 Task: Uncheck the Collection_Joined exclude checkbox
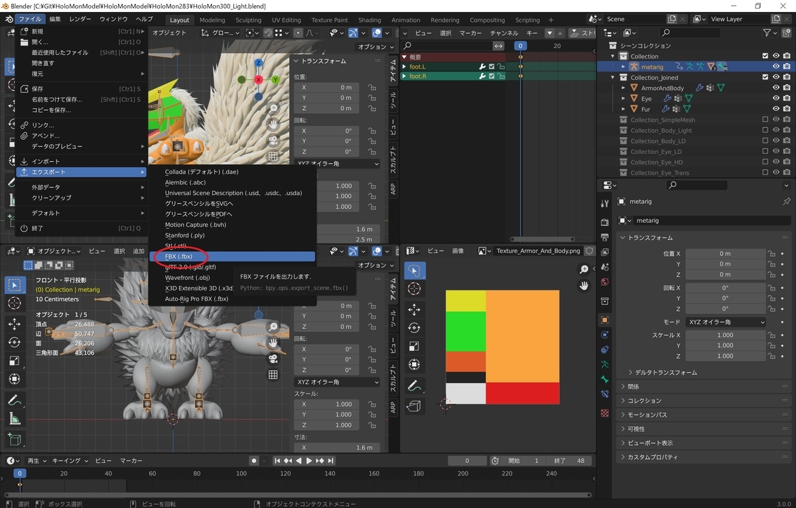click(765, 78)
